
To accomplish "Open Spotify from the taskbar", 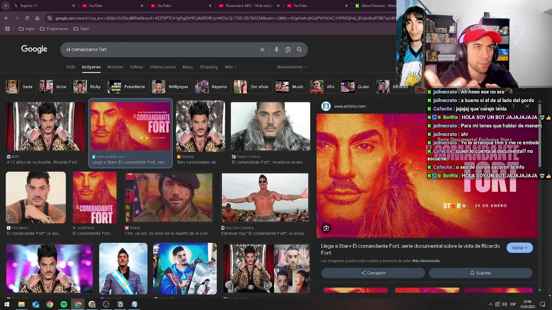I will tap(64, 304).
